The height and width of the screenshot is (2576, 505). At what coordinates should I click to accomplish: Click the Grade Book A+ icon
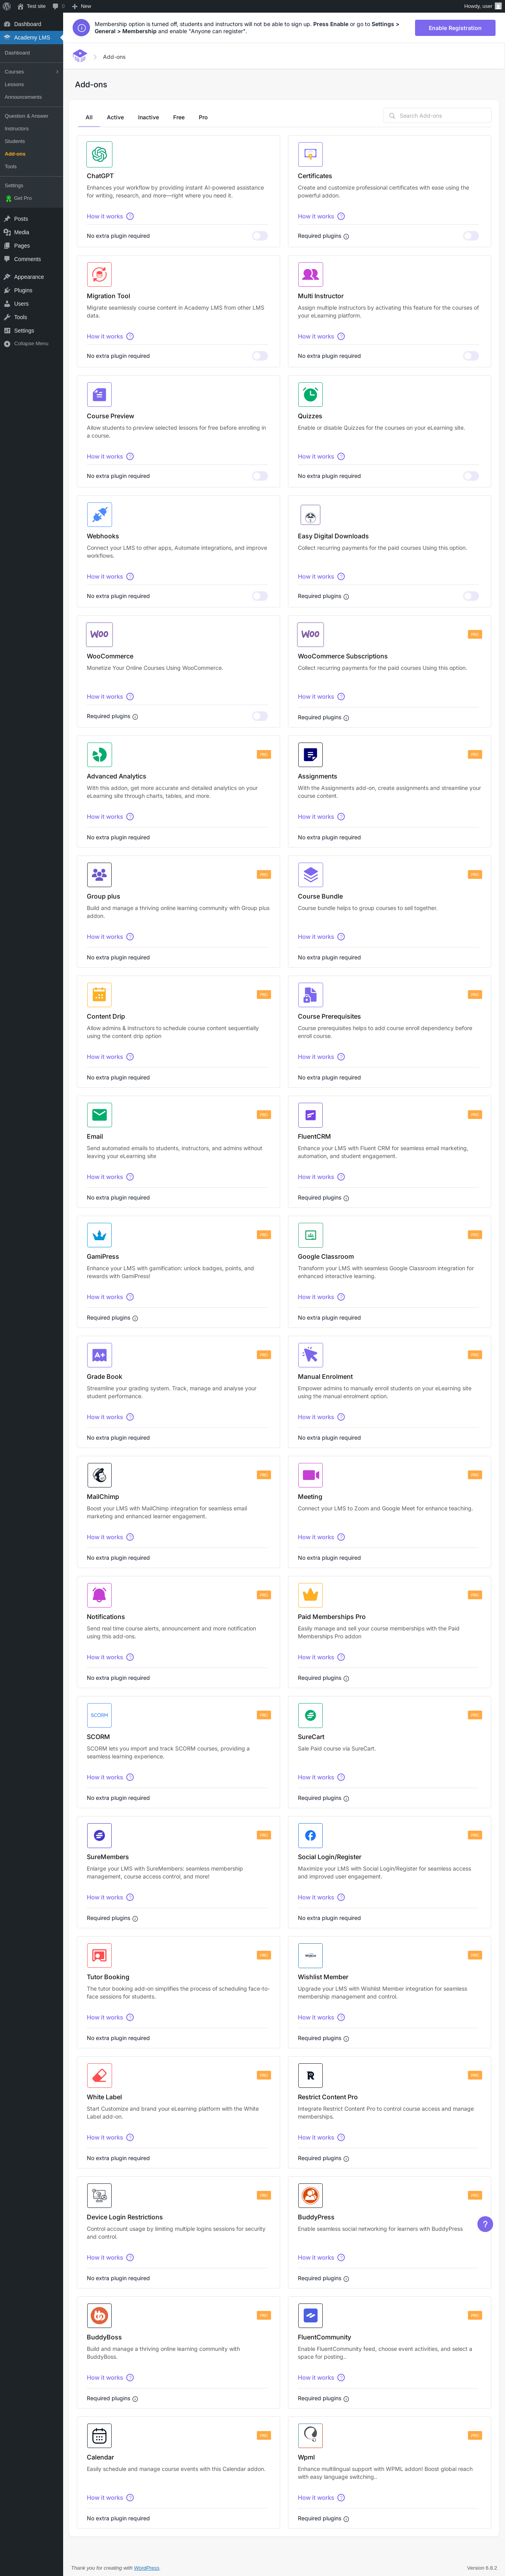click(99, 1355)
